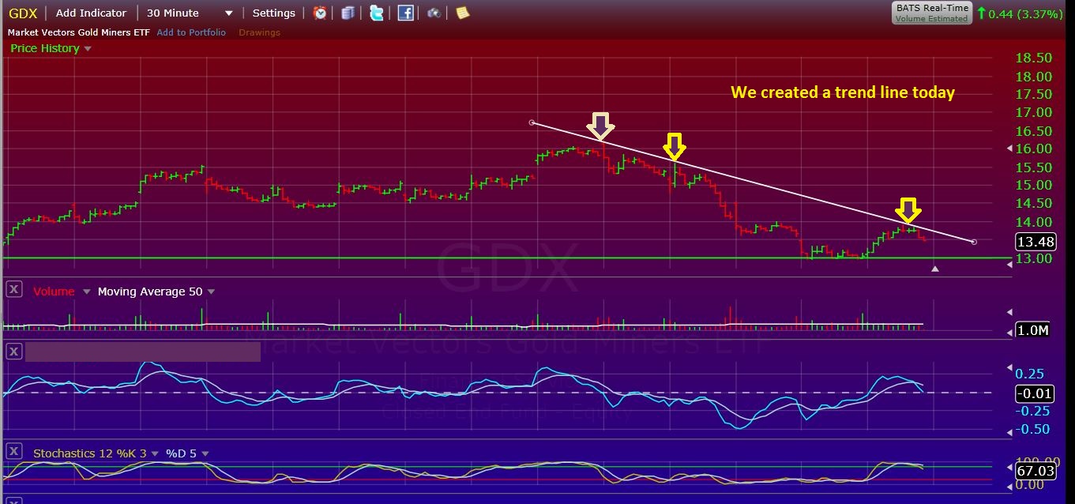Share chart via the Twitter bird icon
The width and height of the screenshot is (1075, 504).
coord(377,13)
